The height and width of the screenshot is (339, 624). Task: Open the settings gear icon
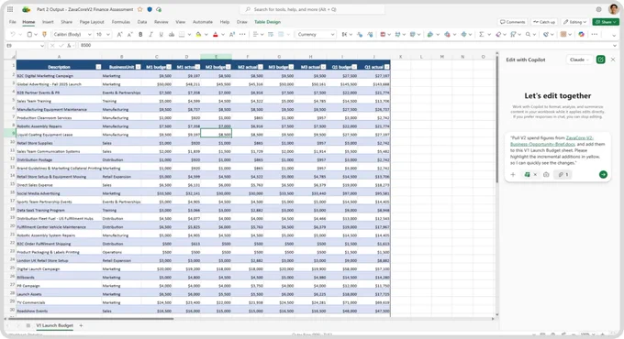click(598, 9)
